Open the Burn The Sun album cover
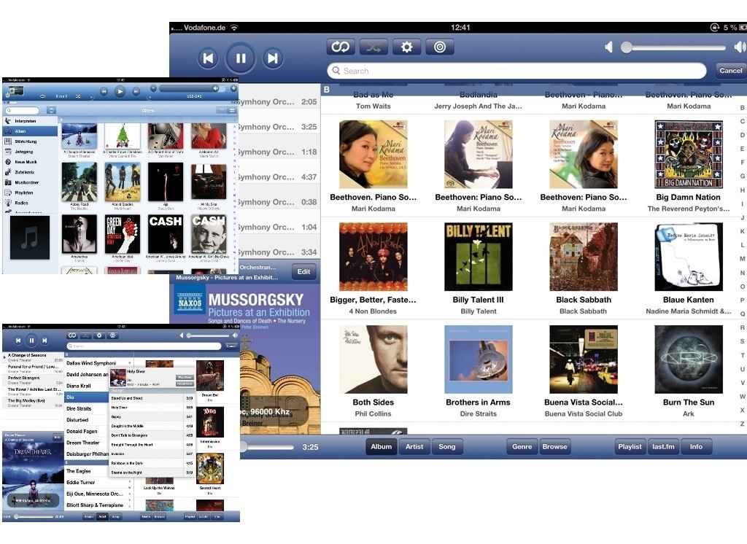 click(689, 360)
